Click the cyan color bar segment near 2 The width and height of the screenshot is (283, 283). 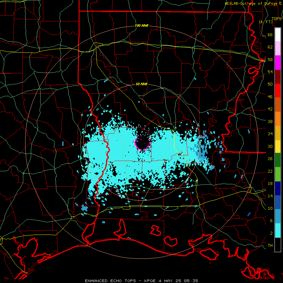click(x=278, y=230)
